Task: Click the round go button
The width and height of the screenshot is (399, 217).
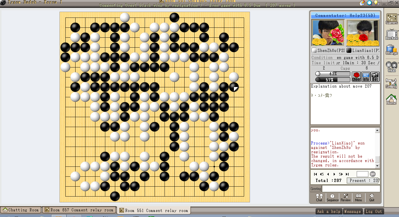Action: click(373, 174)
